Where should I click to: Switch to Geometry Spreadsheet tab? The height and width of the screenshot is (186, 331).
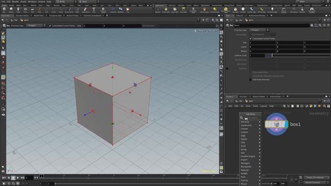[92, 16]
